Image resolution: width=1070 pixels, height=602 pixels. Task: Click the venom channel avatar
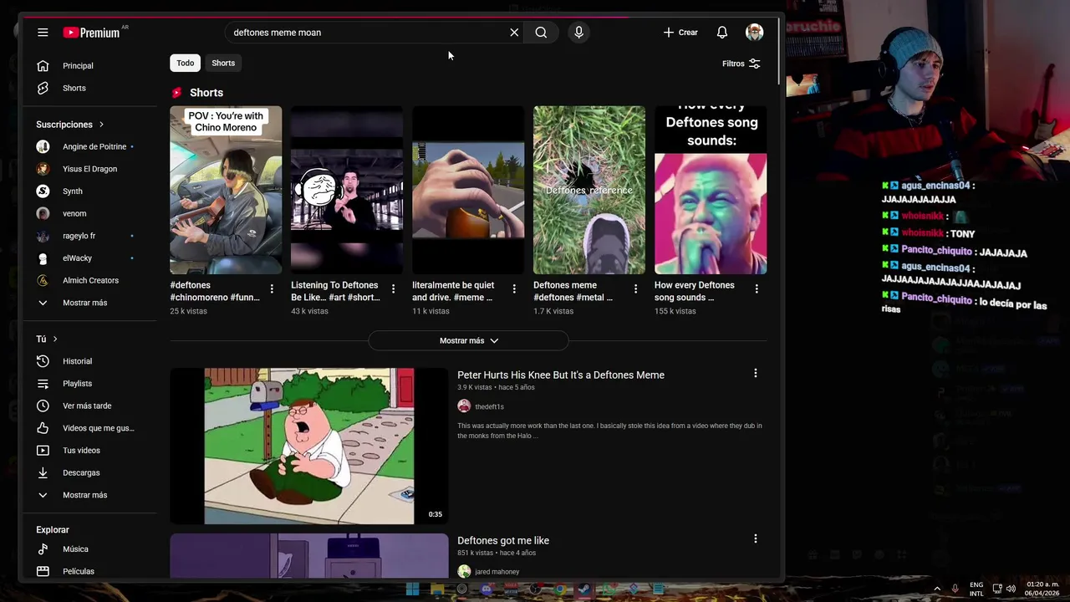[43, 213]
